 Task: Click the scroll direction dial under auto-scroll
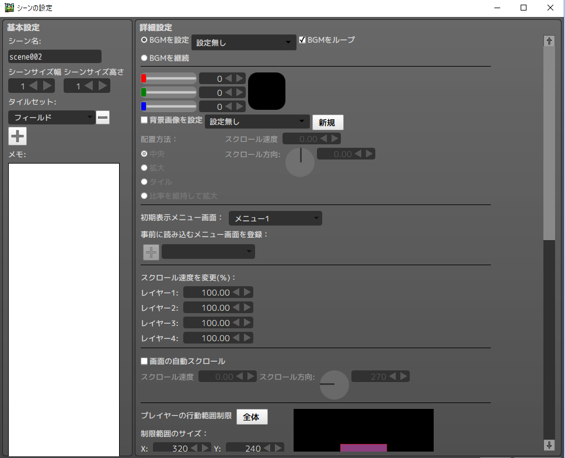coord(334,385)
